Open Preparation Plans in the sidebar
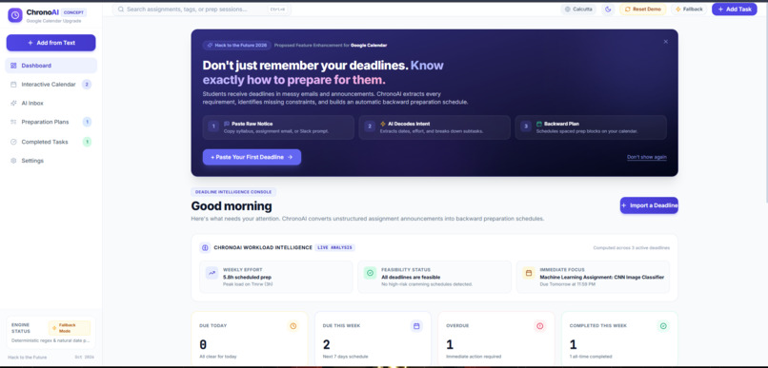Viewport: 768px width, 368px height. coord(51,122)
